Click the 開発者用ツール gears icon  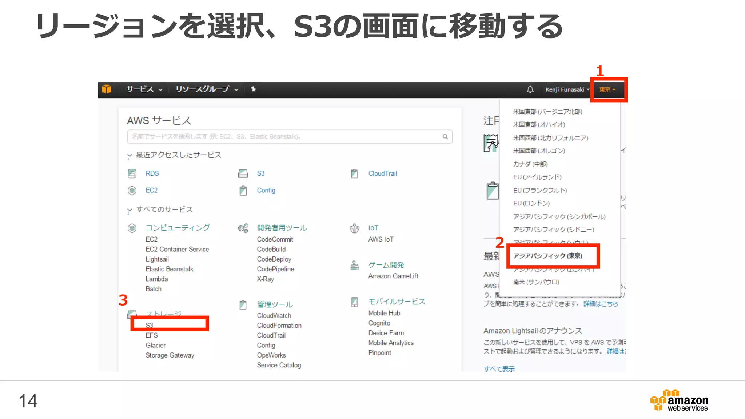point(243,228)
